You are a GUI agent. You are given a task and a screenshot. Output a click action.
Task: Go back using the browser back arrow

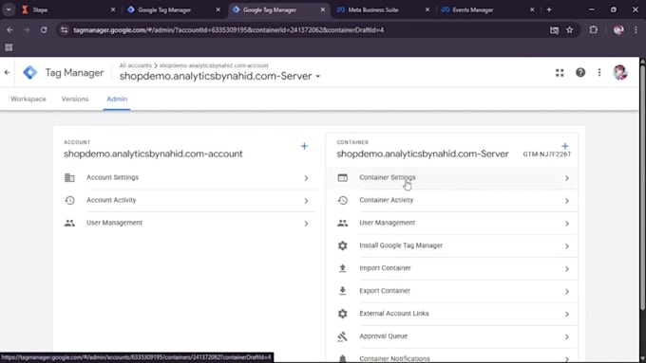click(x=9, y=30)
